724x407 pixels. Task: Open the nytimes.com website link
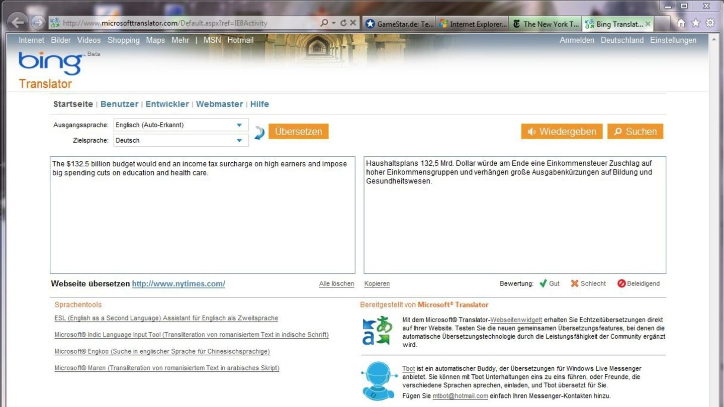click(x=178, y=283)
